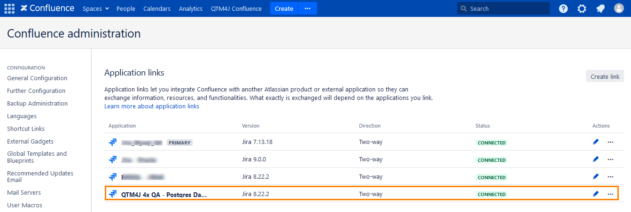Expand the Spaces dropdown
The image size is (631, 212).
(95, 8)
